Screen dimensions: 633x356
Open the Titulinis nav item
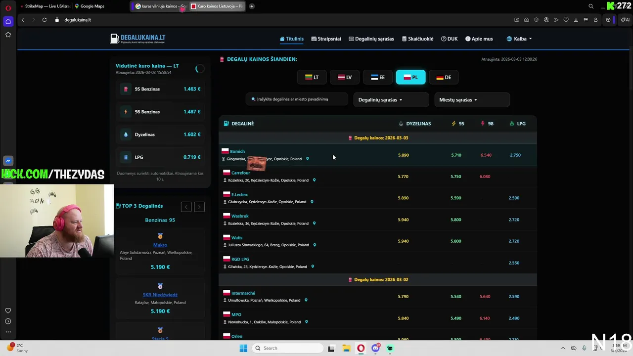(292, 39)
